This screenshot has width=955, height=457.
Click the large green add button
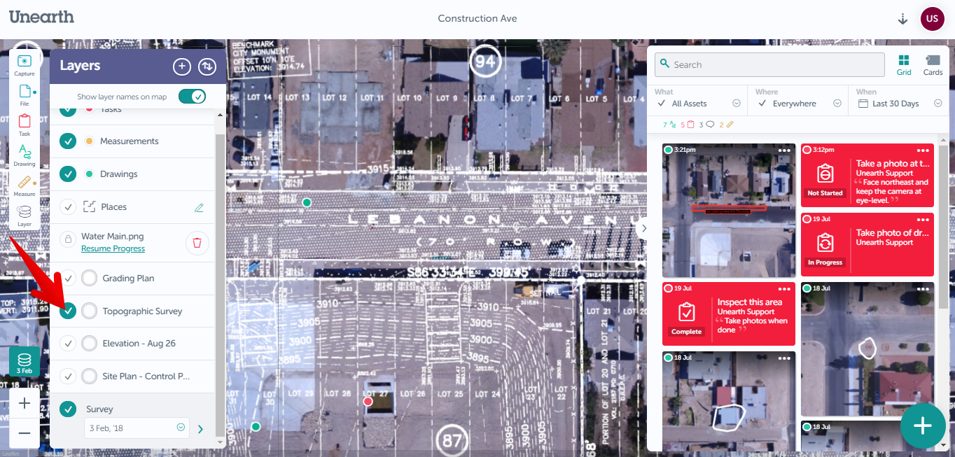(923, 426)
